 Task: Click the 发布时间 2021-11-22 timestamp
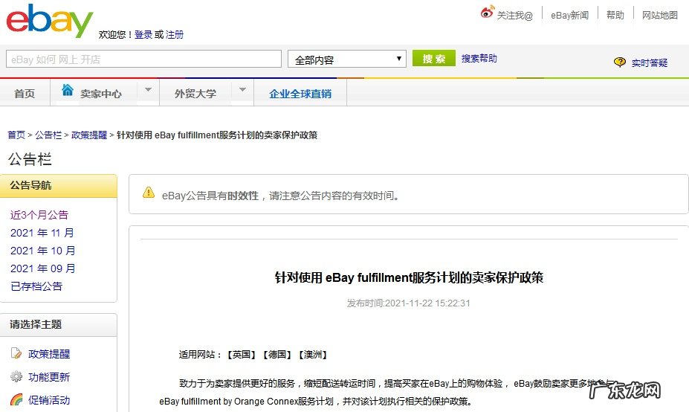[x=408, y=303]
